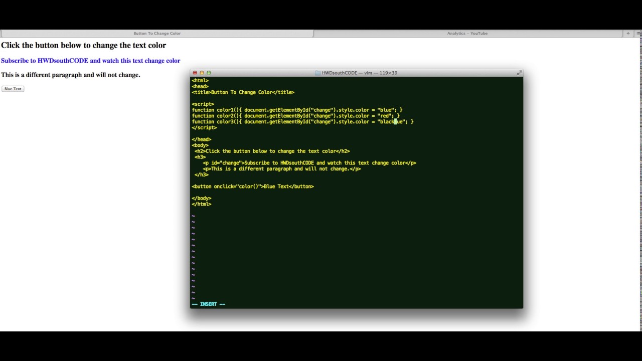The width and height of the screenshot is (642, 361).
Task: Place cursor on the <title> line in vim
Action: pos(243,92)
